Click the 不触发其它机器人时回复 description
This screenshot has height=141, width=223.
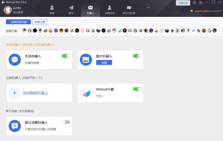41,129
